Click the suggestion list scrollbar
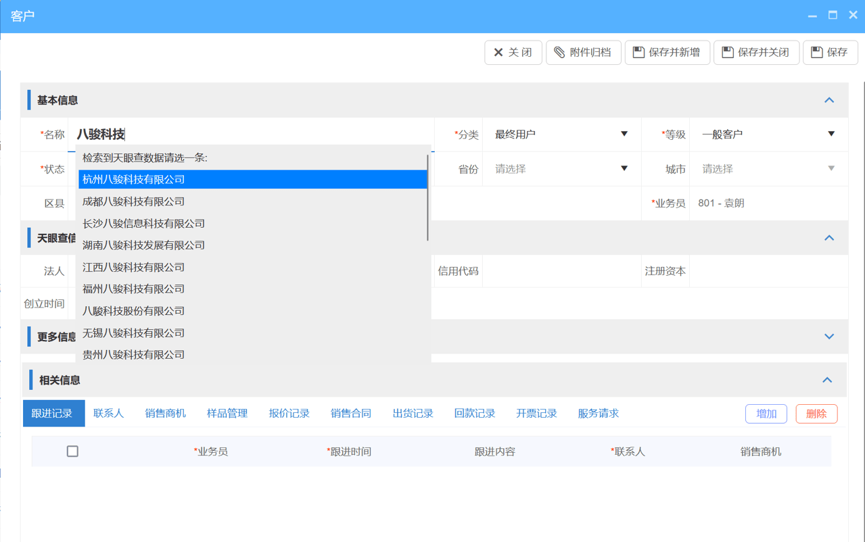865x542 pixels. point(427,197)
